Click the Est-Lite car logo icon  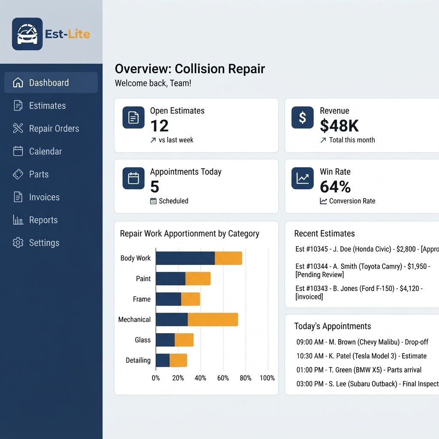pos(27,34)
